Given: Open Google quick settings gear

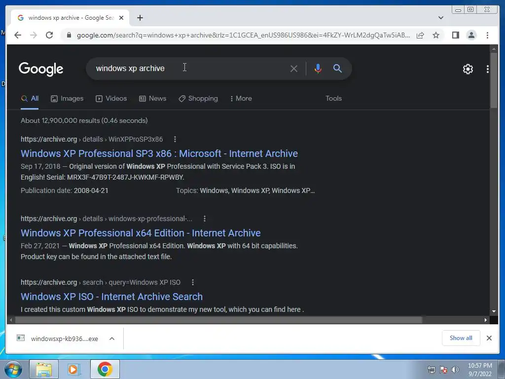Looking at the screenshot, I should pyautogui.click(x=468, y=69).
